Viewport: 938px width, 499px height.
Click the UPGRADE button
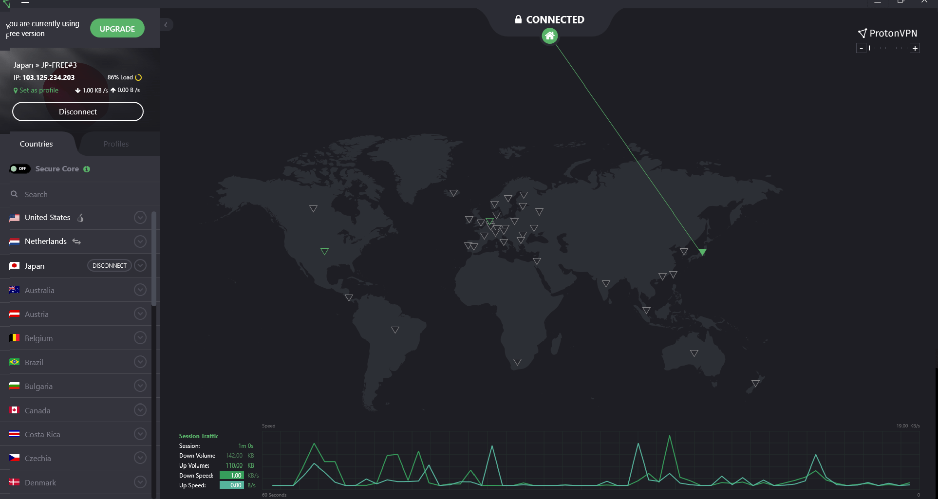(x=117, y=29)
